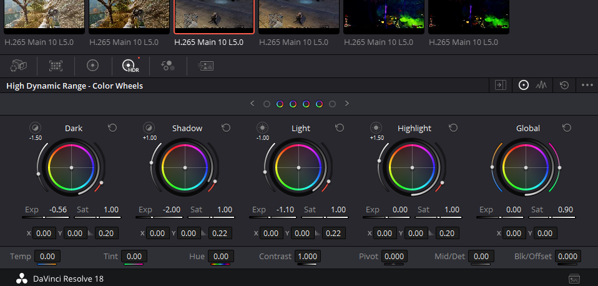598x286 pixels.
Task: Expand the HDR palette panel view
Action: coord(501,86)
